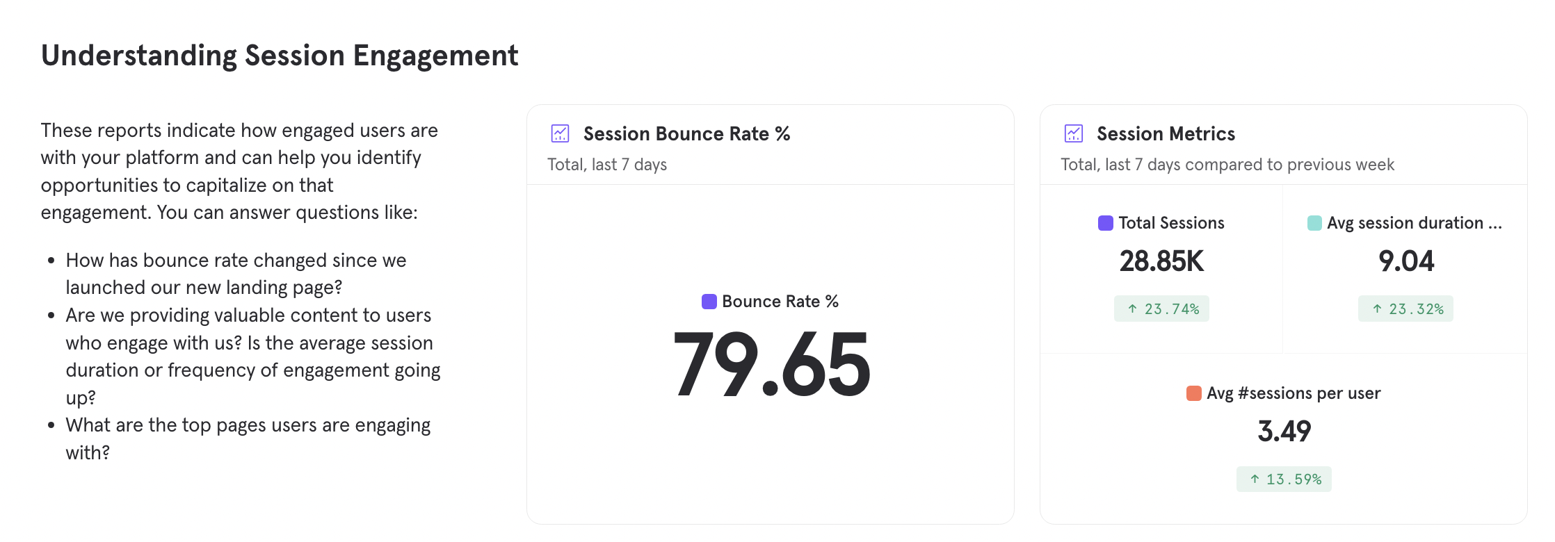1555x542 pixels.
Task: Click the purple Total Sessions swatch
Action: click(1105, 223)
